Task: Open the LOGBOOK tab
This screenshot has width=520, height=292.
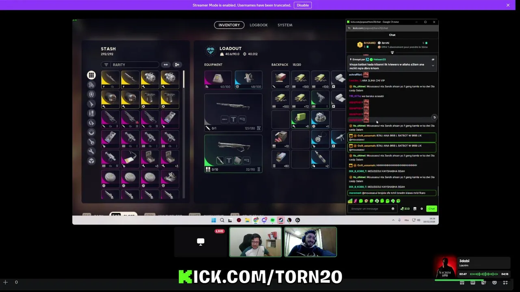Action: pyautogui.click(x=258, y=25)
